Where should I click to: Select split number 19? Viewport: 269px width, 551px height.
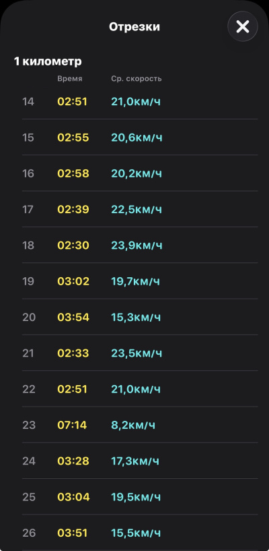28,281
